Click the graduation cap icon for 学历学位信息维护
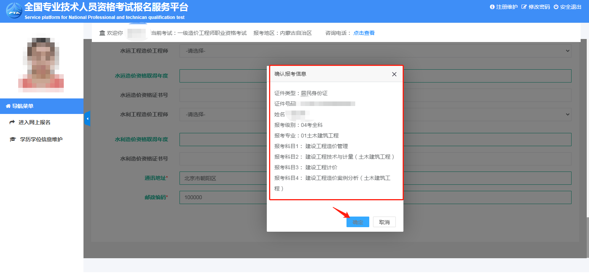The width and height of the screenshot is (589, 276). [x=13, y=139]
